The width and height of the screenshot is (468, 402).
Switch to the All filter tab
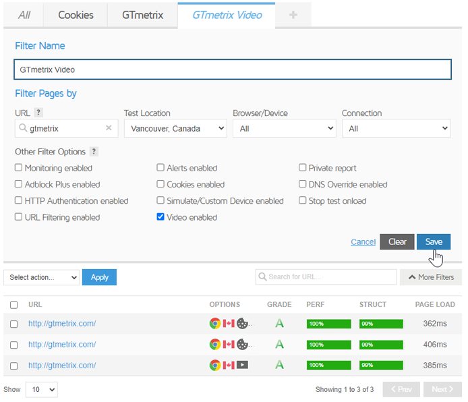pyautogui.click(x=24, y=15)
